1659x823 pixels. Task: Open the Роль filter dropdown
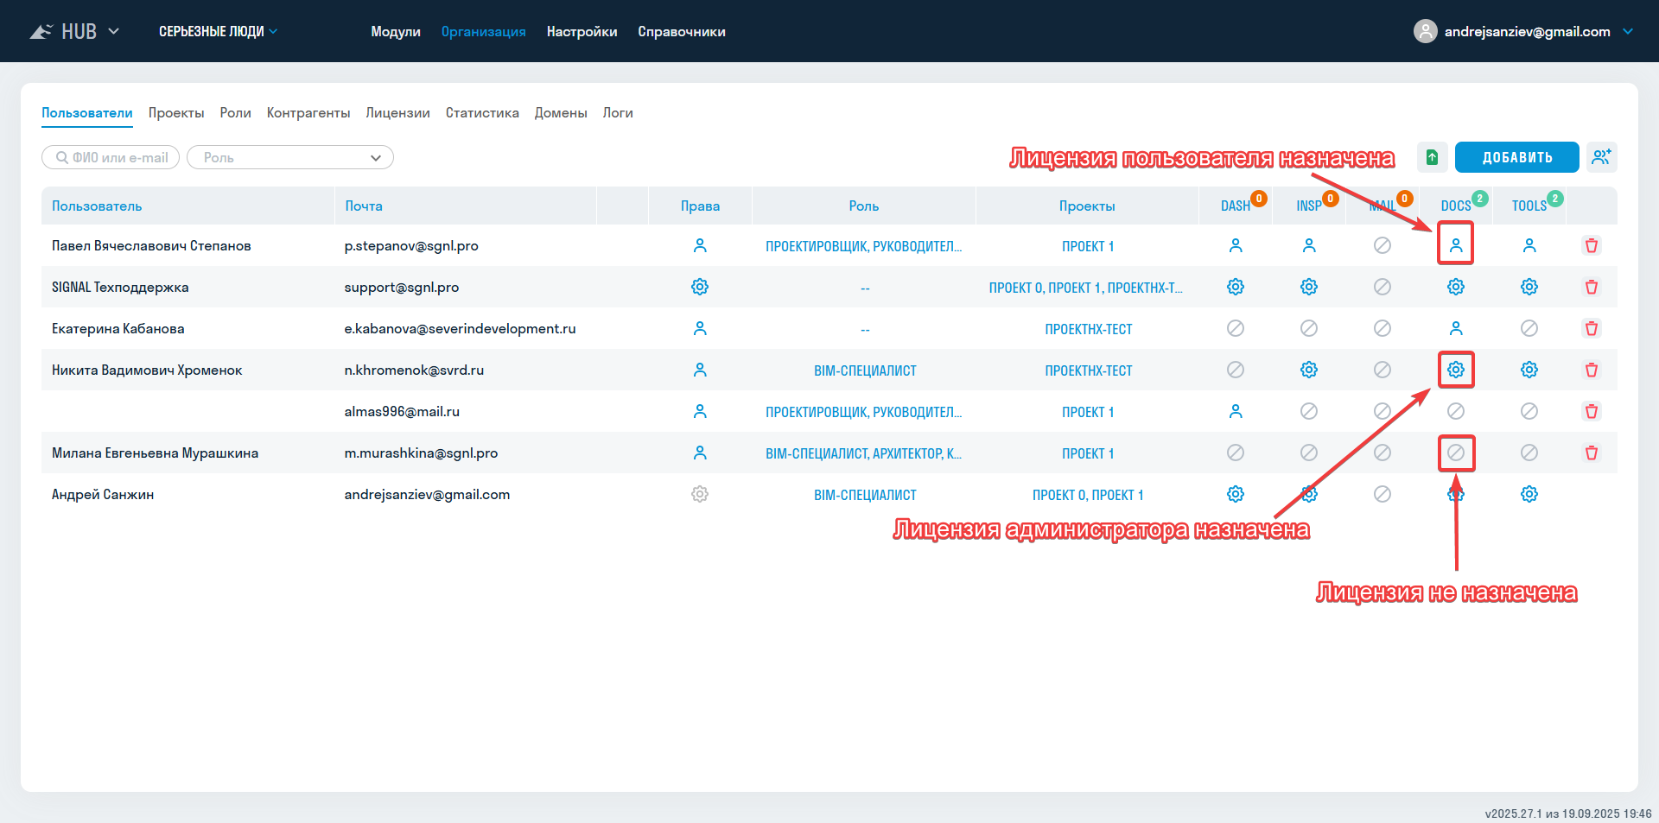coord(290,158)
